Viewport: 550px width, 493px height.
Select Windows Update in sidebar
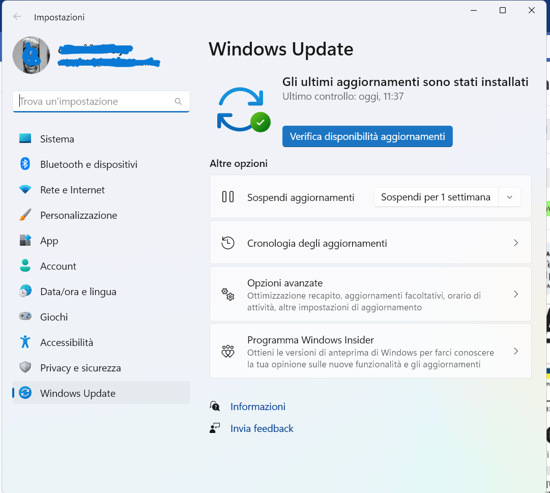click(x=101, y=393)
